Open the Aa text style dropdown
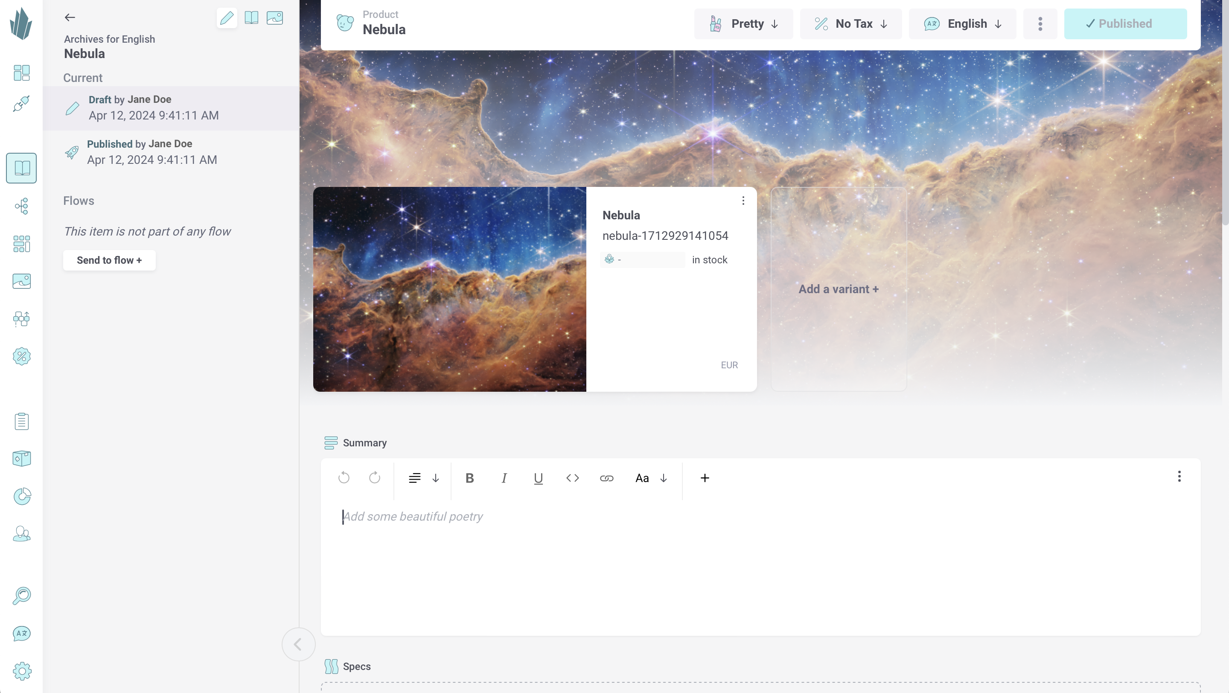Image resolution: width=1229 pixels, height=693 pixels. [651, 478]
